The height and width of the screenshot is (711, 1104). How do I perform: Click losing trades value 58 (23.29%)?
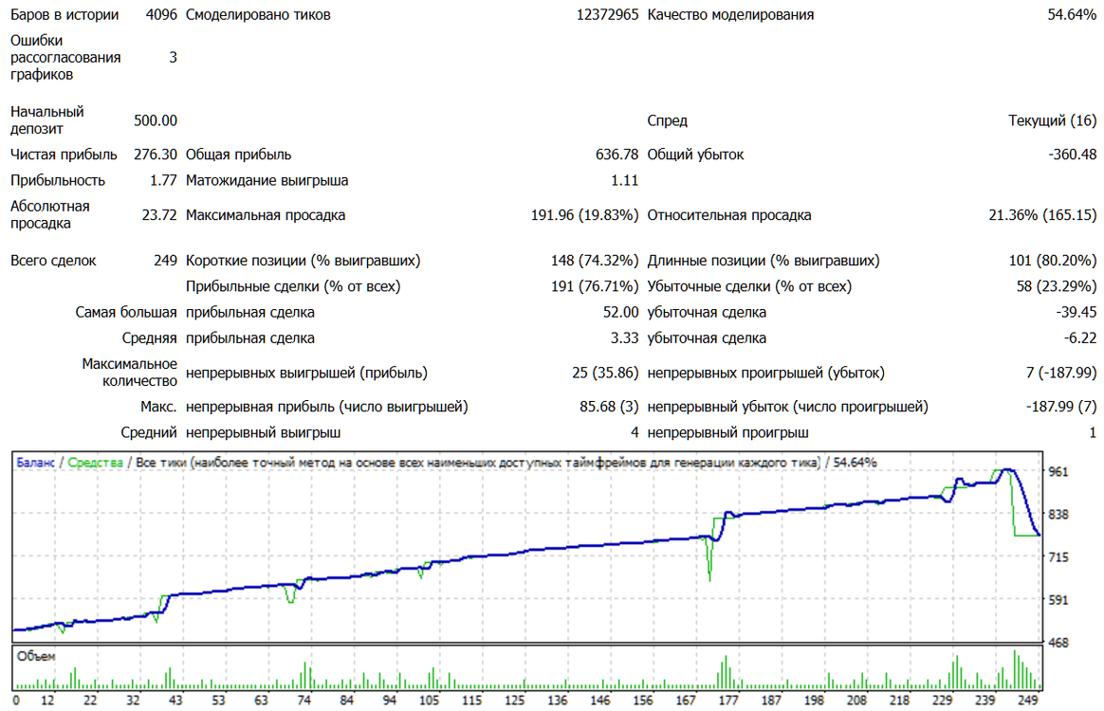[x=1057, y=286]
